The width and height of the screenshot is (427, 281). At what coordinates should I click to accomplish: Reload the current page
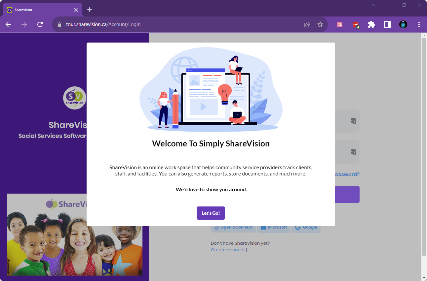click(40, 24)
